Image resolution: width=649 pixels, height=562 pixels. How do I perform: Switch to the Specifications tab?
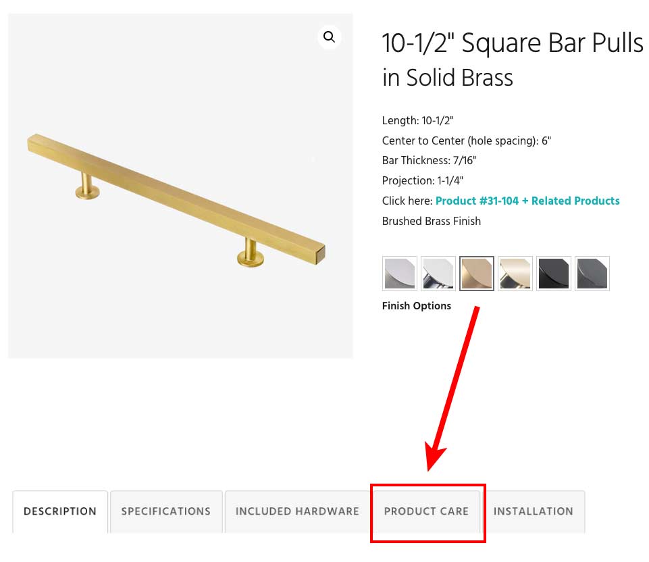click(165, 512)
